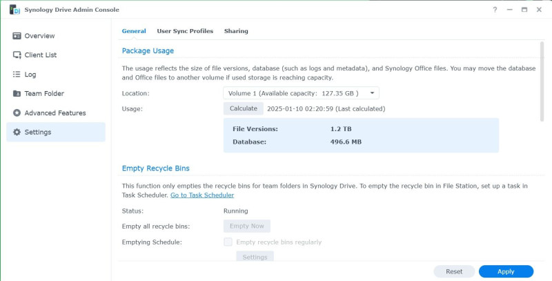Click the Empty Now button

click(247, 226)
